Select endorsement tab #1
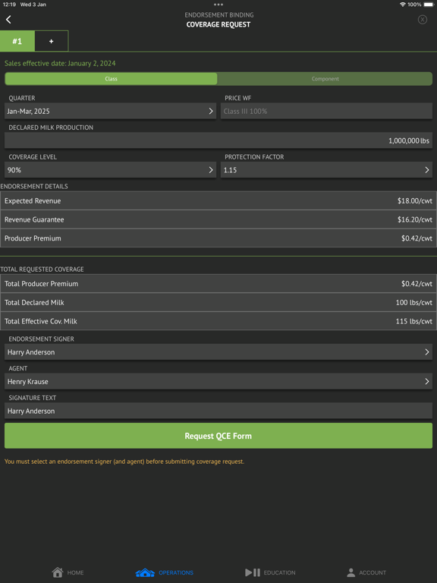437x583 pixels. click(x=17, y=41)
